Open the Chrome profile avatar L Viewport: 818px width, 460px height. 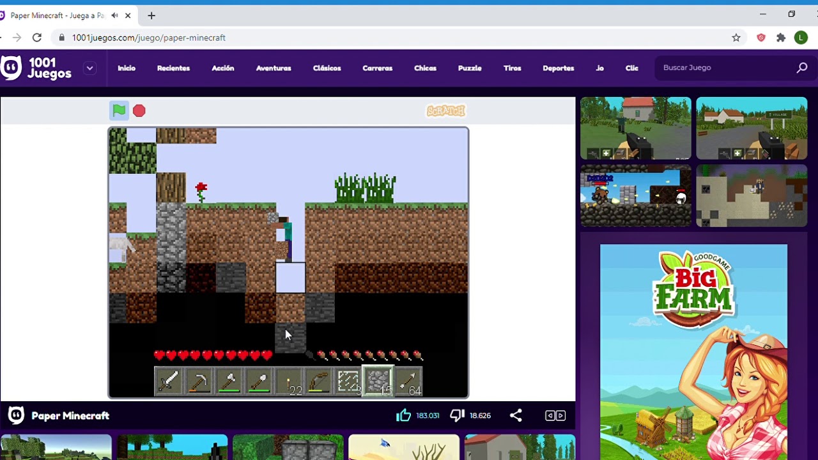click(801, 38)
